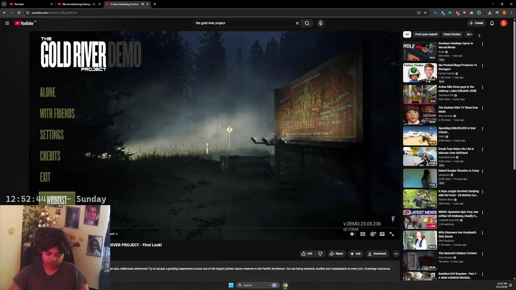The width and height of the screenshot is (516, 290).
Task: Go to the YouTube home logo
Action: pos(24,23)
